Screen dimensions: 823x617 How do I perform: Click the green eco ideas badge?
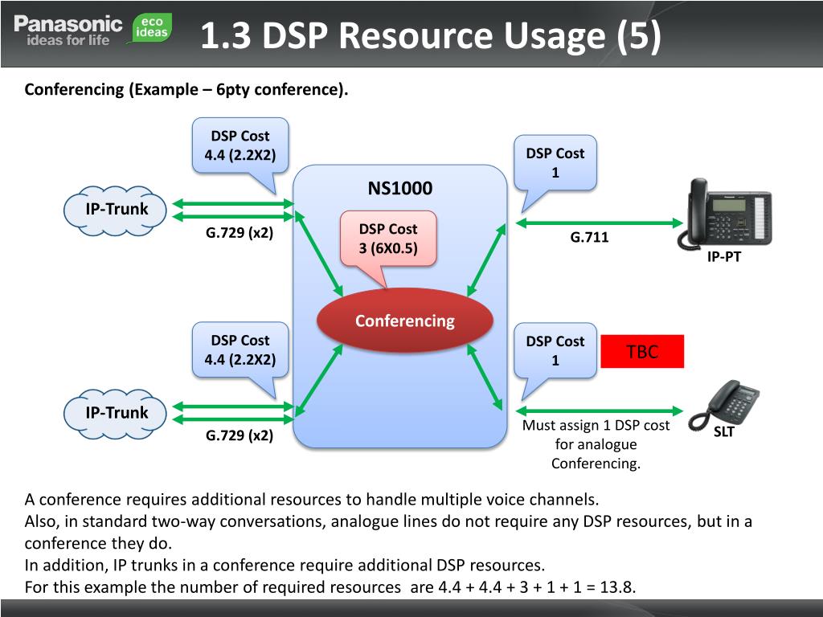click(x=150, y=28)
